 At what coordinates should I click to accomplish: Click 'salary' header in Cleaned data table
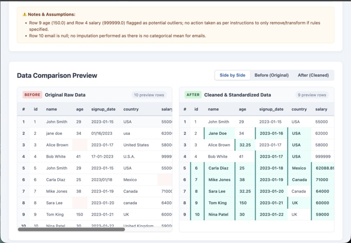[x=321, y=109]
